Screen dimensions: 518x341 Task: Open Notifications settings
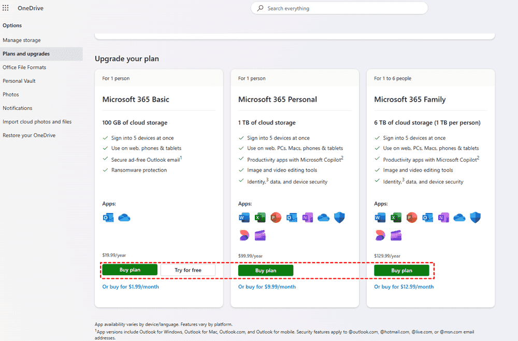[x=41, y=108]
